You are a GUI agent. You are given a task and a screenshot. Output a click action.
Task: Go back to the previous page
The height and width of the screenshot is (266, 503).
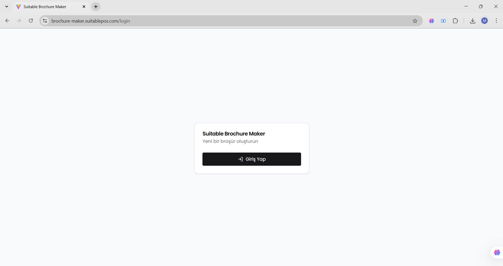[7, 21]
